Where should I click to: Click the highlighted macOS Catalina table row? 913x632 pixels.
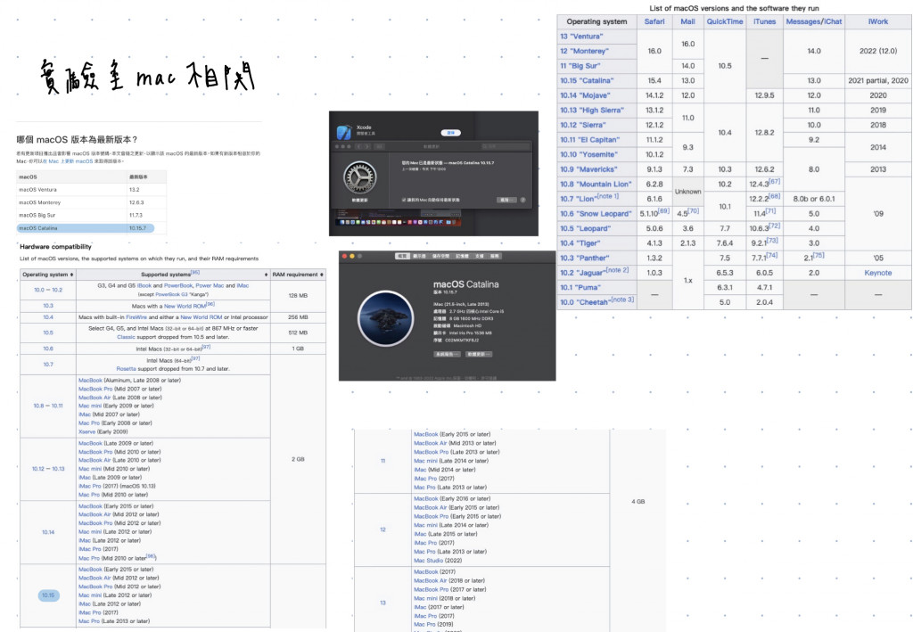(86, 228)
